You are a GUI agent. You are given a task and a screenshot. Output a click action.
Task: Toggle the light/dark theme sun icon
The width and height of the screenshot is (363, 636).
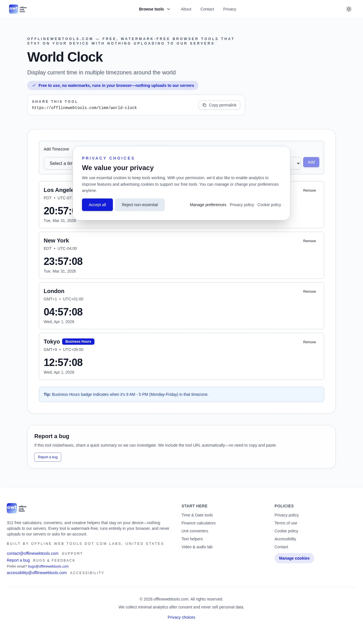click(x=349, y=9)
